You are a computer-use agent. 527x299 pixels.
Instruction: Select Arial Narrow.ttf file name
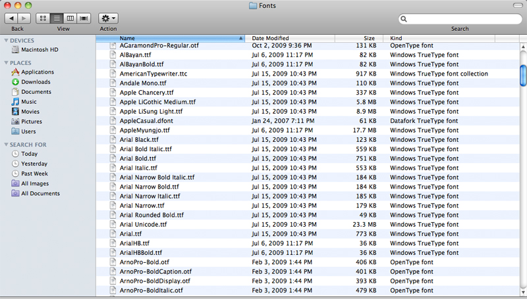(142, 206)
